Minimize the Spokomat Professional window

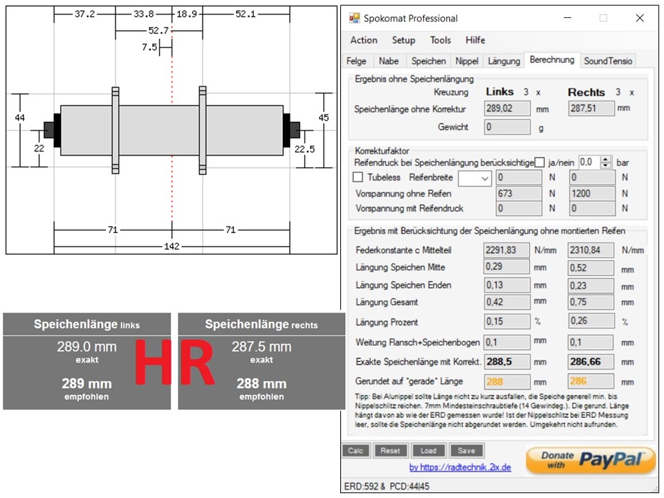pyautogui.click(x=567, y=18)
